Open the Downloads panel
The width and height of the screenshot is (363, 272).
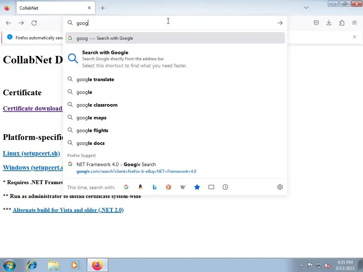point(329,23)
